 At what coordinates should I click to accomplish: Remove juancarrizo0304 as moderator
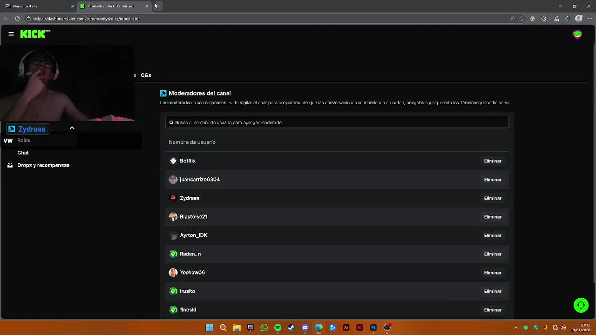click(493, 180)
